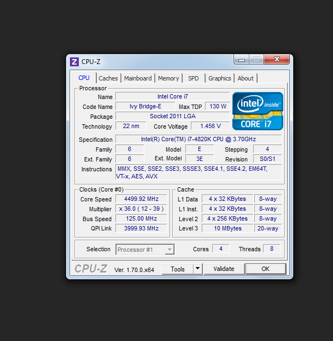This screenshot has width=333, height=341.
Task: Open the Mainboard tab
Action: [138, 78]
